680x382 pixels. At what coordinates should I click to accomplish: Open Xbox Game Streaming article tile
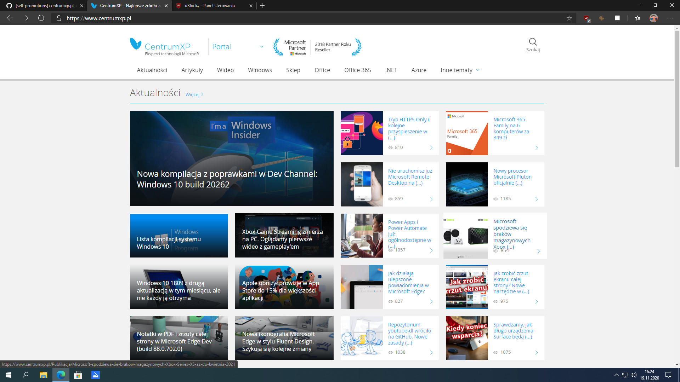coord(284,236)
